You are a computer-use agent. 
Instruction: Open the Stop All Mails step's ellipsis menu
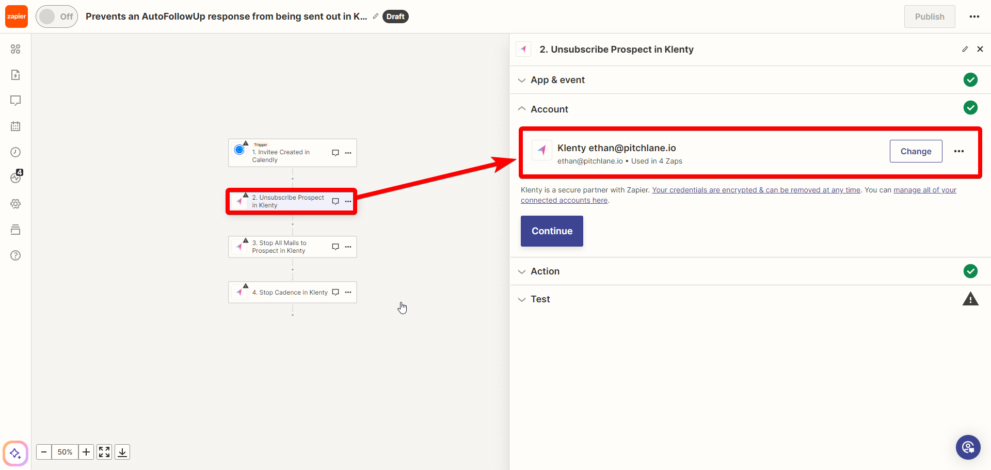tap(348, 247)
